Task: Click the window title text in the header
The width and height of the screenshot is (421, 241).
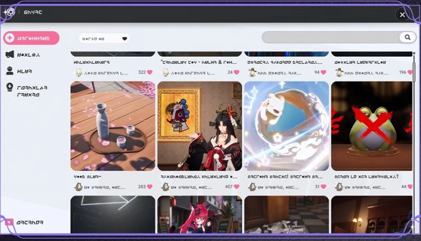Action: click(x=33, y=12)
